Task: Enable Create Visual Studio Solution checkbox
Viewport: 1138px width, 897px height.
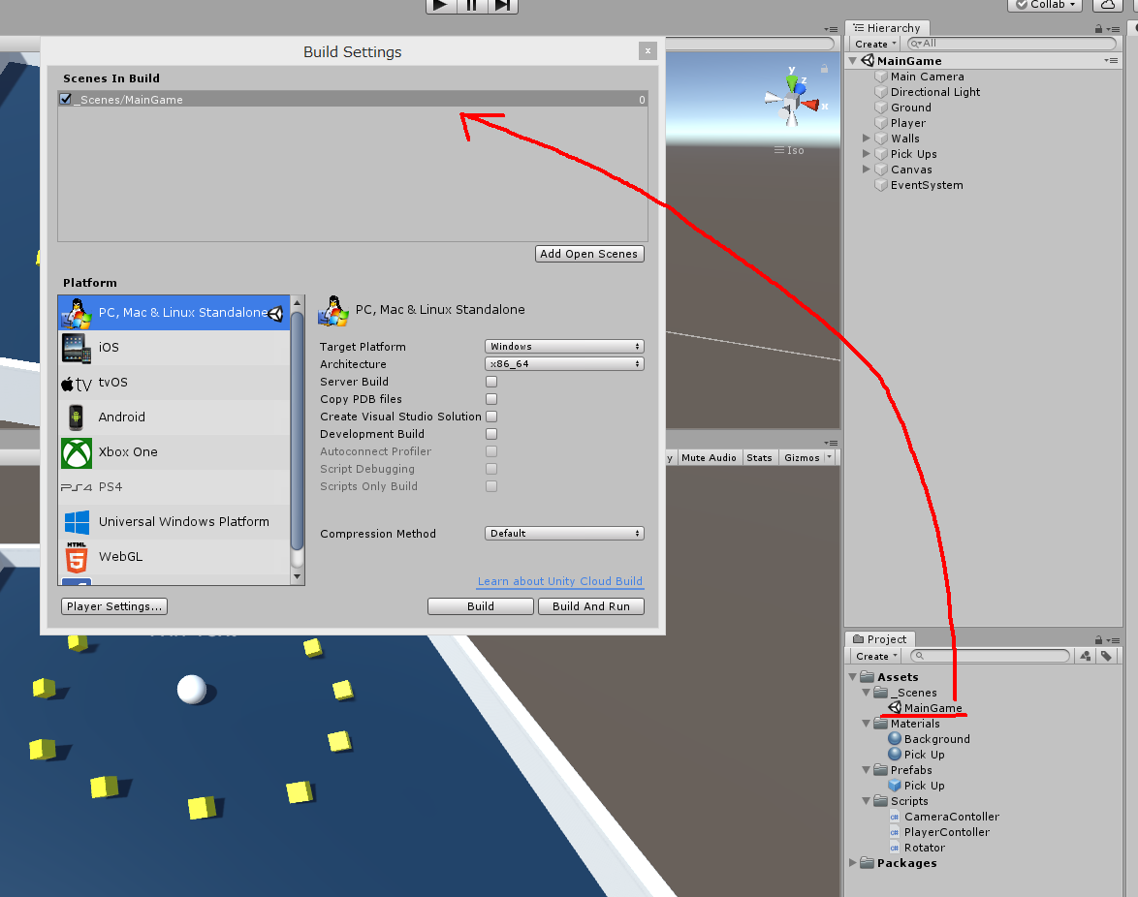Action: point(491,417)
